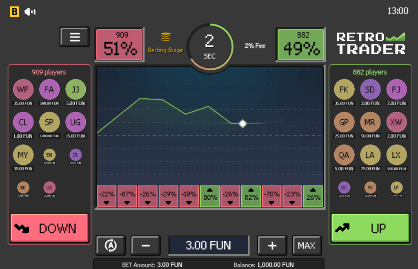Click the -23% history result tile

click(x=292, y=196)
